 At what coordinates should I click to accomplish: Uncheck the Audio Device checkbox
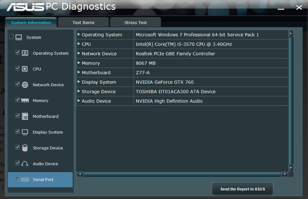pos(18,163)
